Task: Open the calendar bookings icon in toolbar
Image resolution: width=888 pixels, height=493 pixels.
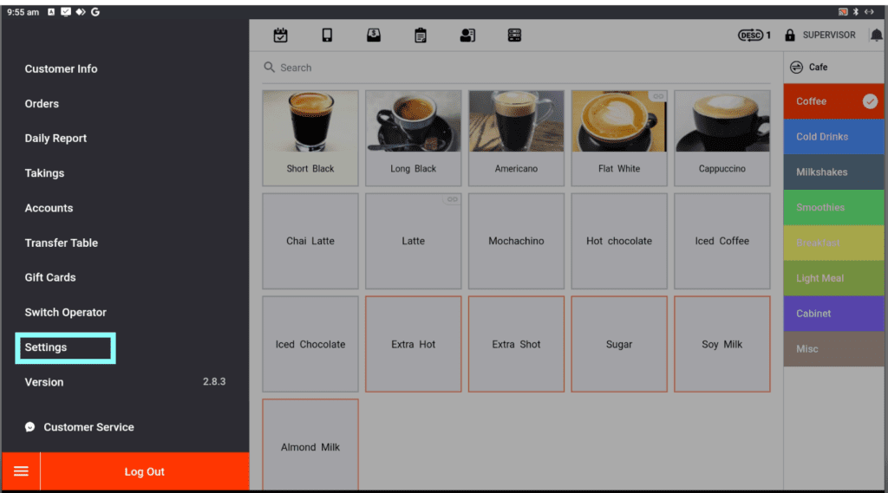Action: pos(280,36)
